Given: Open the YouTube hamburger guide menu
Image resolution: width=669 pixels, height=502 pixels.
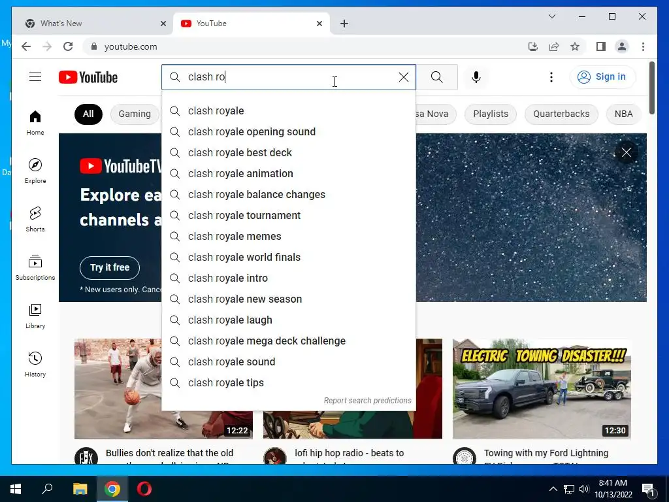Looking at the screenshot, I should (35, 77).
